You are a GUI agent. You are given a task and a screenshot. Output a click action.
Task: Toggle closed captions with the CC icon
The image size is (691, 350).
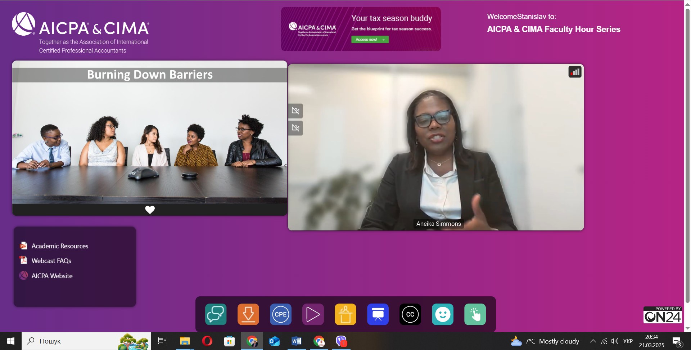[x=410, y=314]
